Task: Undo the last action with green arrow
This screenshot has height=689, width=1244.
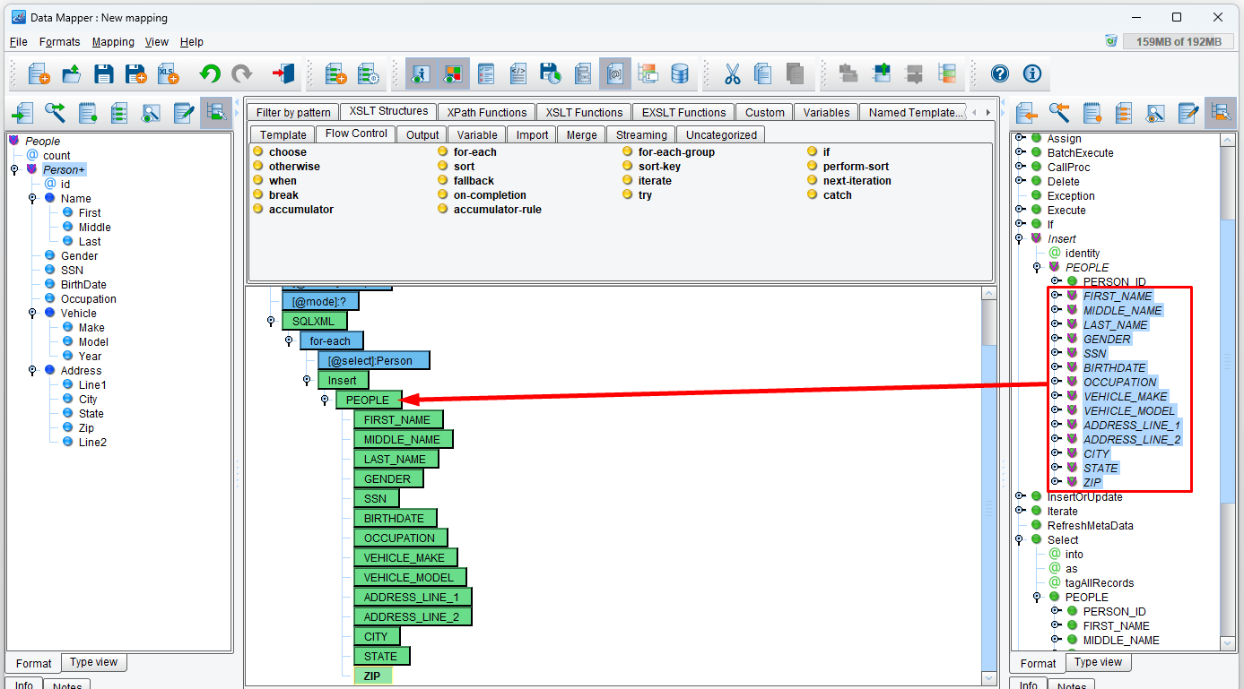Action: 210,73
